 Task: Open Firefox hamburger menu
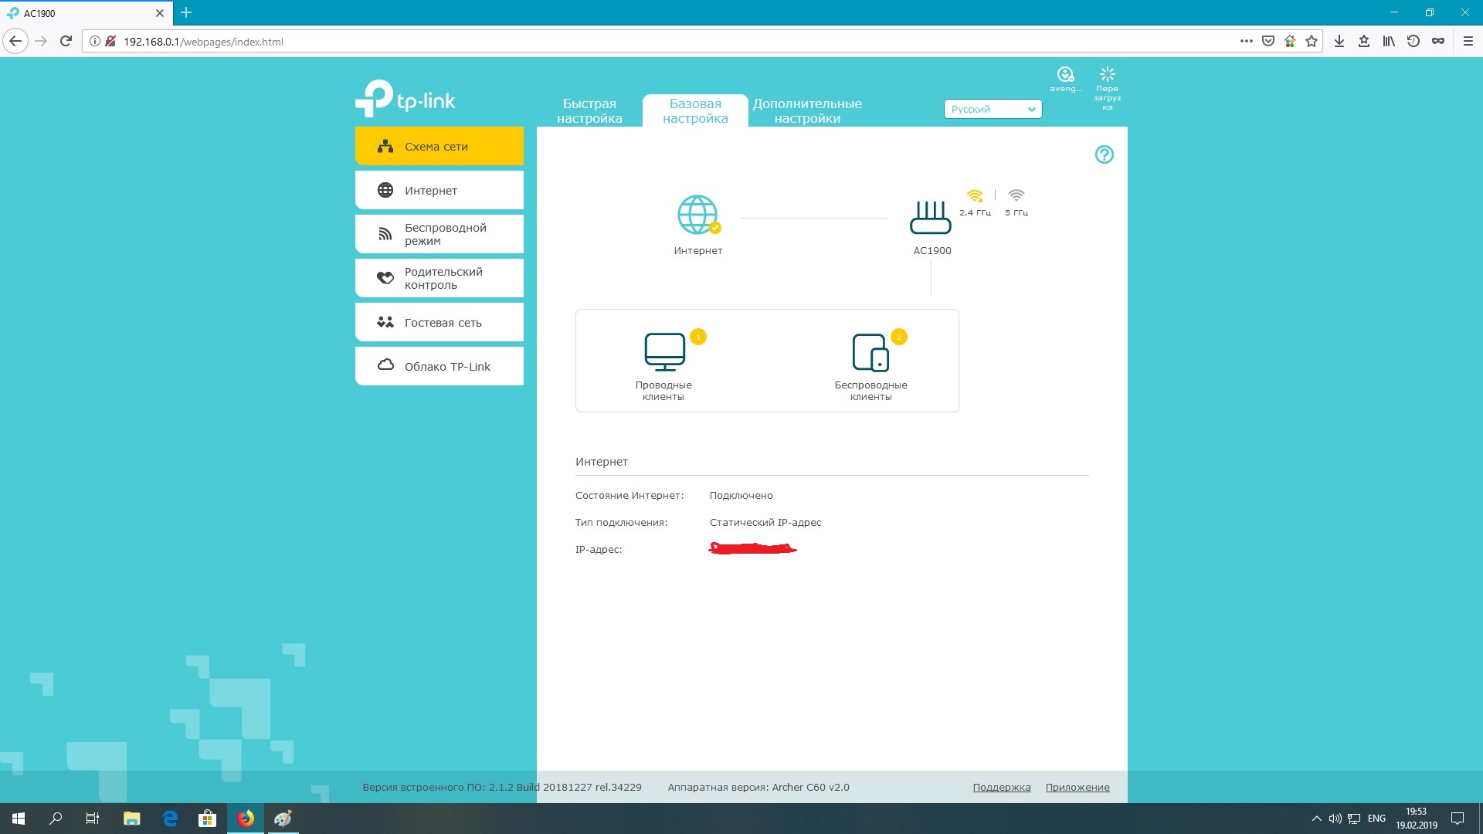[x=1468, y=42]
